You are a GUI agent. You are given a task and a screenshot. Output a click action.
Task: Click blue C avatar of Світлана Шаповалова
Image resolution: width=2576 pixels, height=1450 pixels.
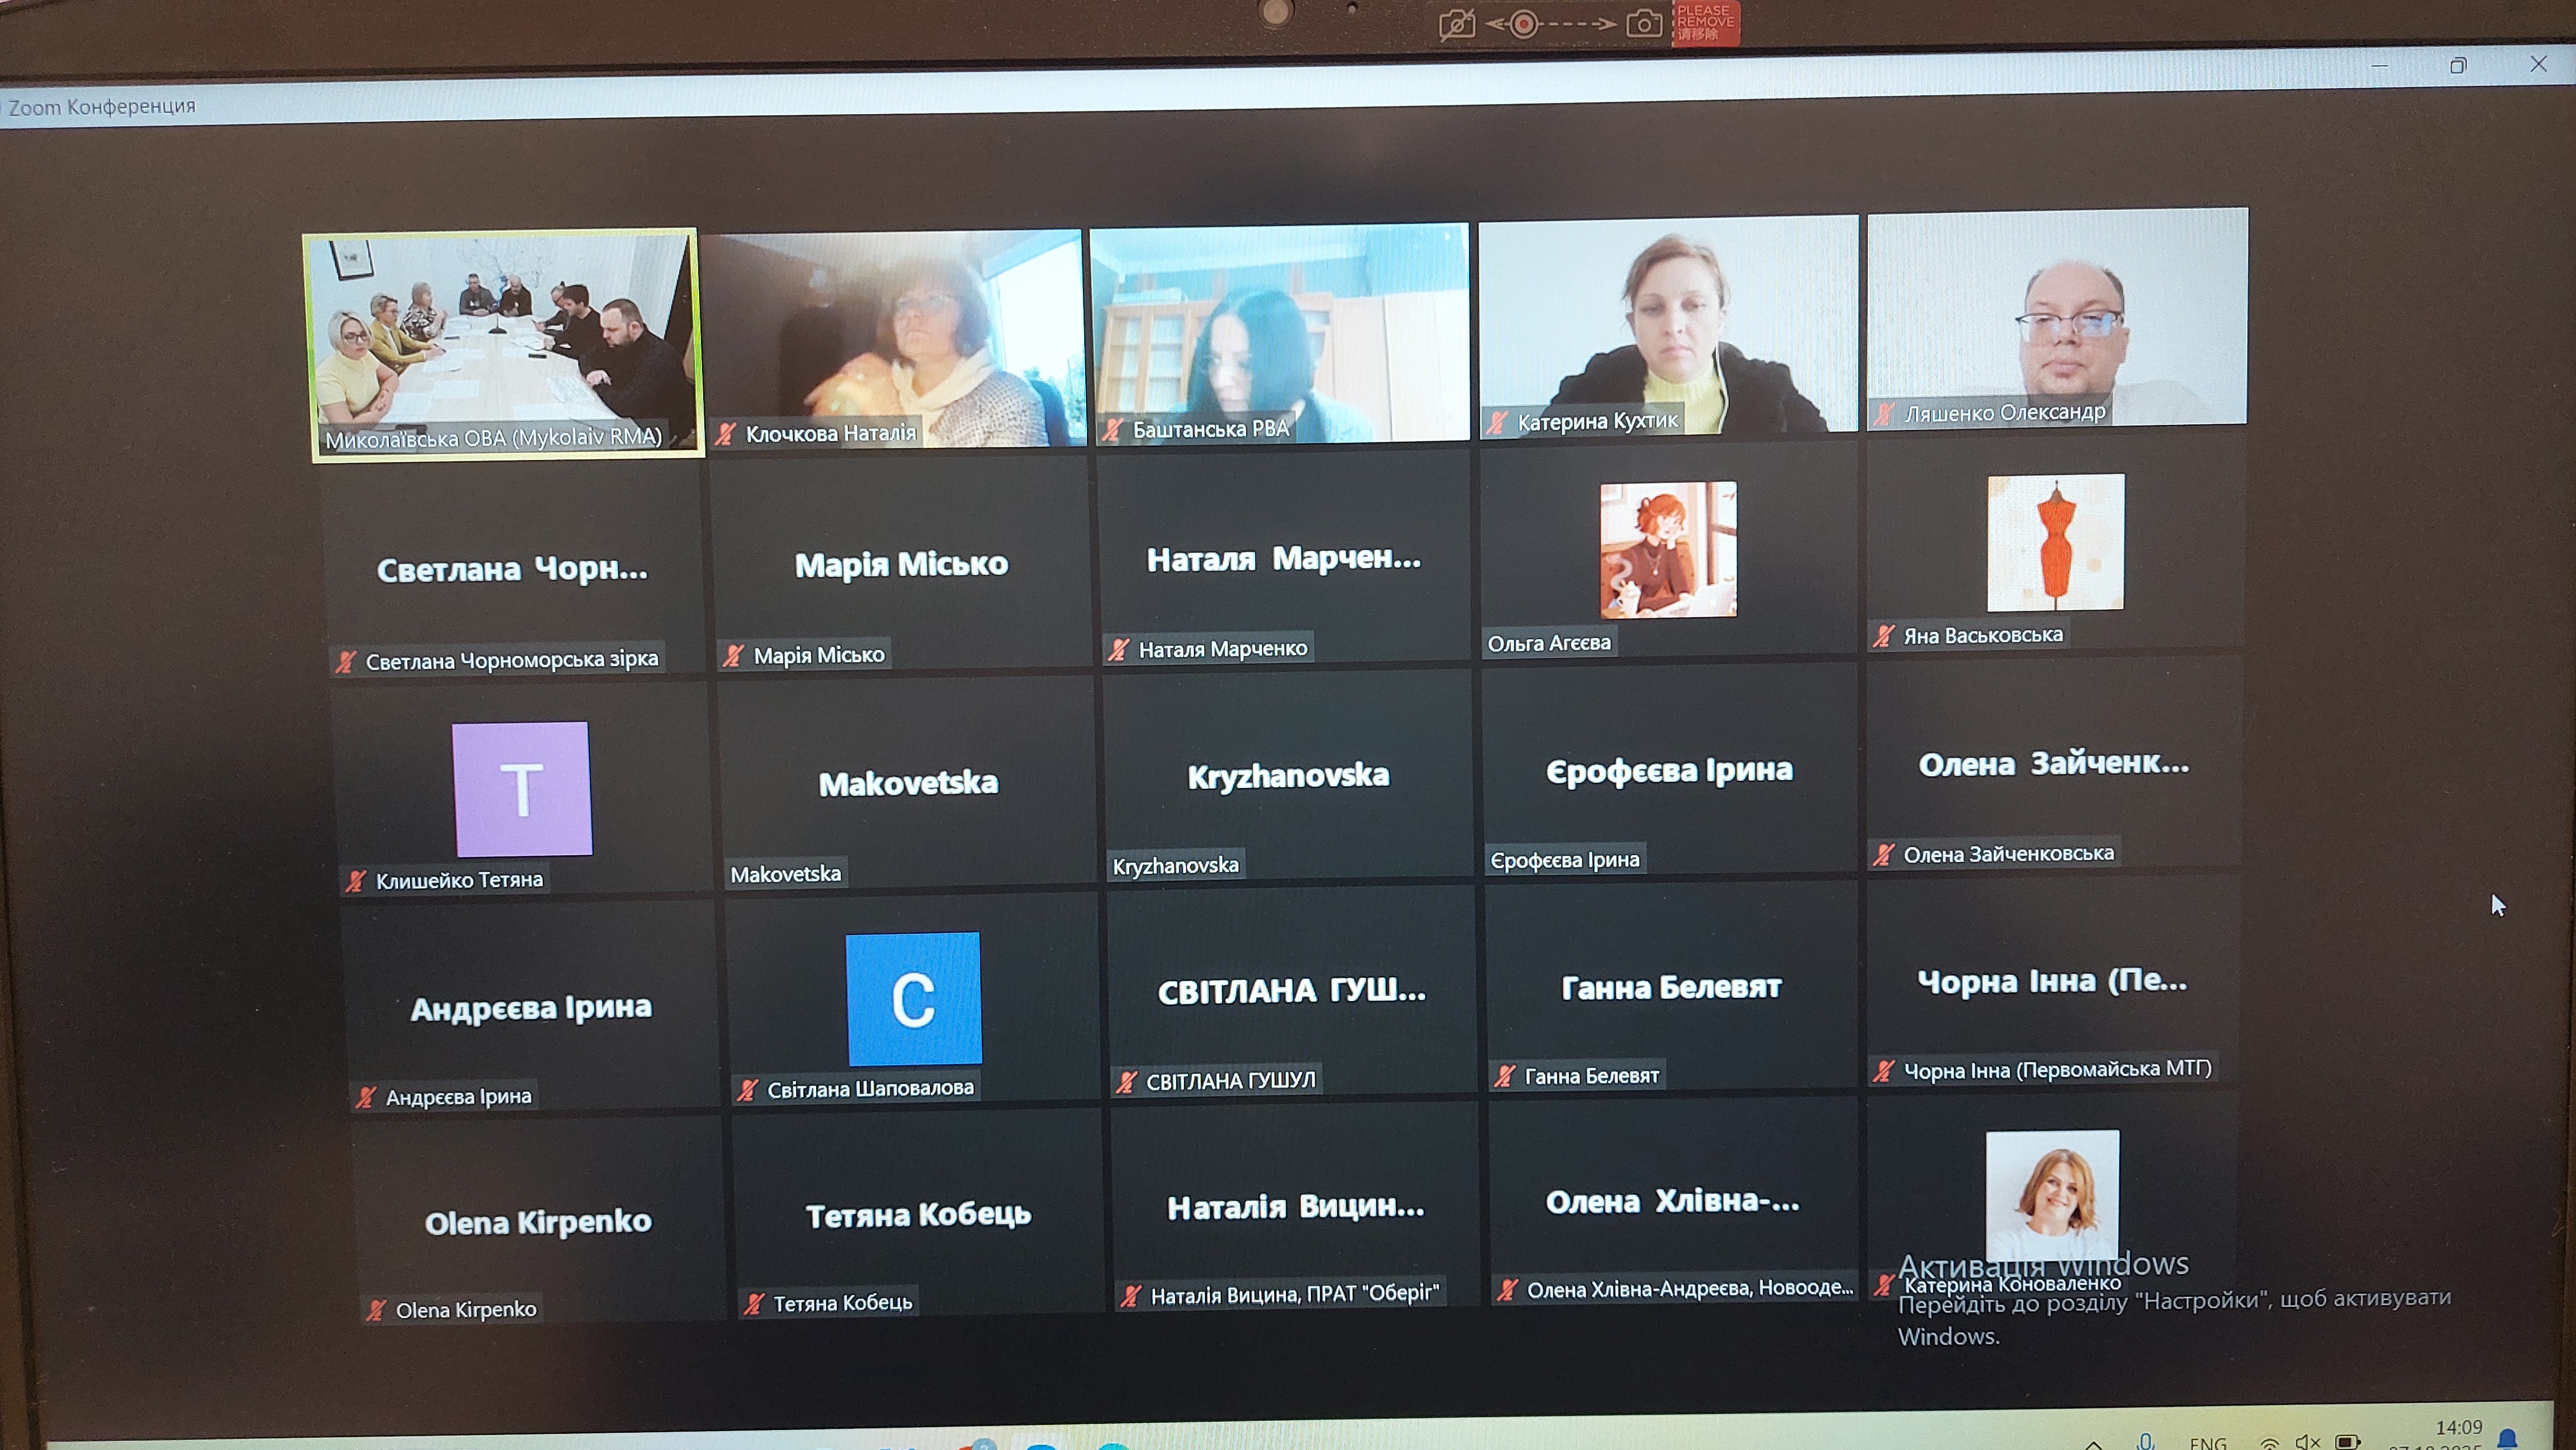(913, 998)
